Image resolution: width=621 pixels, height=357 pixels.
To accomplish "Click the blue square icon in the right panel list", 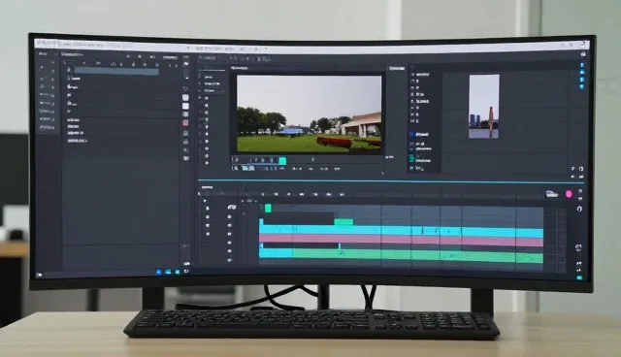I will click(411, 135).
